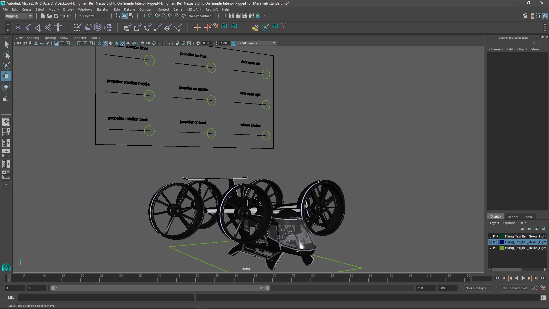Screen dimensions: 549x309
Task: Save the scene with the disk icon
Action: 56,16
